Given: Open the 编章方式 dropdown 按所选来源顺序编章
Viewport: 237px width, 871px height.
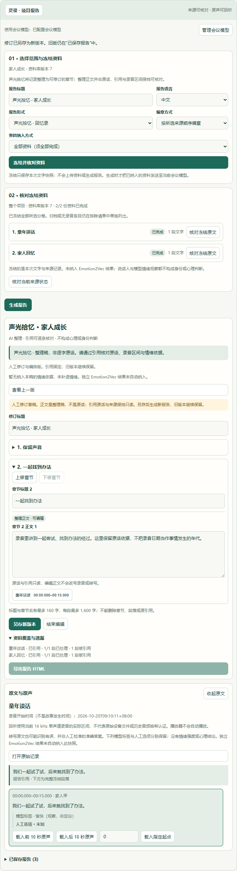Looking at the screenshot, I should click(x=192, y=123).
